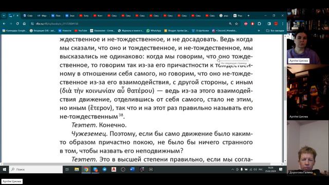The width and height of the screenshot is (329, 185).
Task: Bookmark this page with the star icon
Action: tap(236, 24)
